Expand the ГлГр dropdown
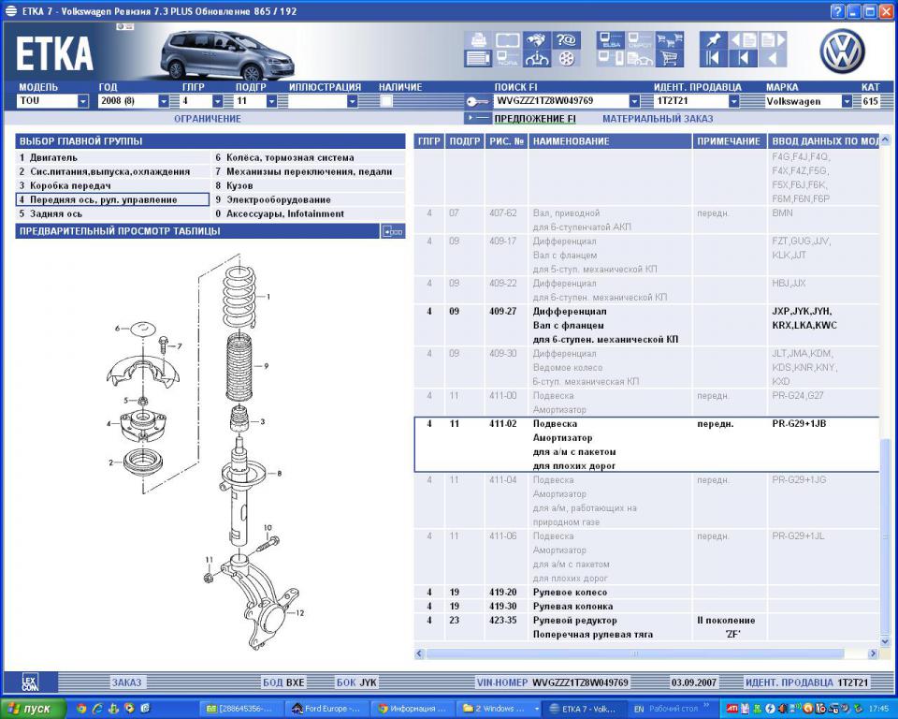Screen dimensions: 898x719 tap(217, 101)
